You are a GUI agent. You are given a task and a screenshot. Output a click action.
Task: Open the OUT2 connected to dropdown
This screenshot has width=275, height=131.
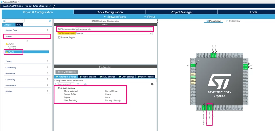point(114,33)
